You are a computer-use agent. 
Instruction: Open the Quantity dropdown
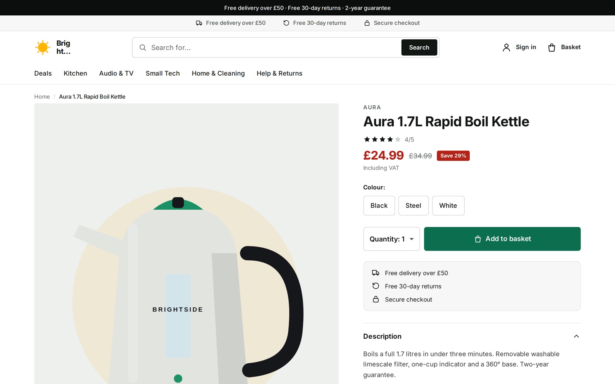point(391,239)
